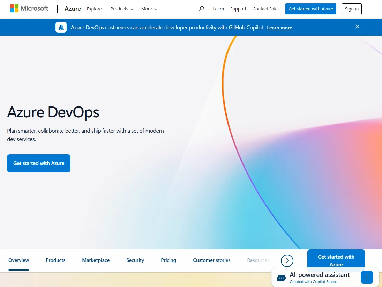Open the Learn link
Screen dimensions: 382x287
point(218,9)
